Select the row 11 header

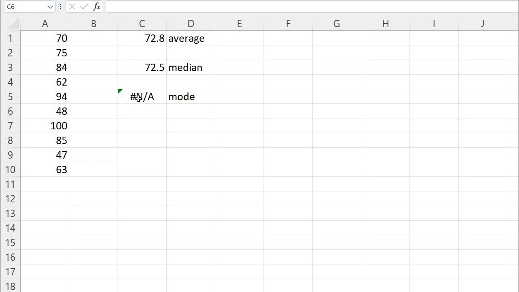coord(10,184)
